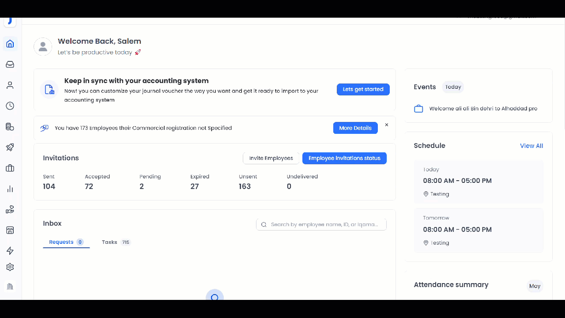This screenshot has width=565, height=318.
Task: Open the inbox tray icon in sidebar
Action: [10, 64]
